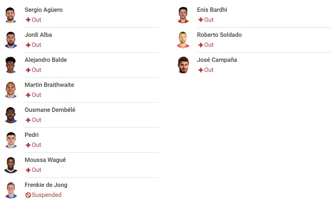Open Moussa Wagué's player photo
This screenshot has height=203, width=334.
tap(11, 165)
